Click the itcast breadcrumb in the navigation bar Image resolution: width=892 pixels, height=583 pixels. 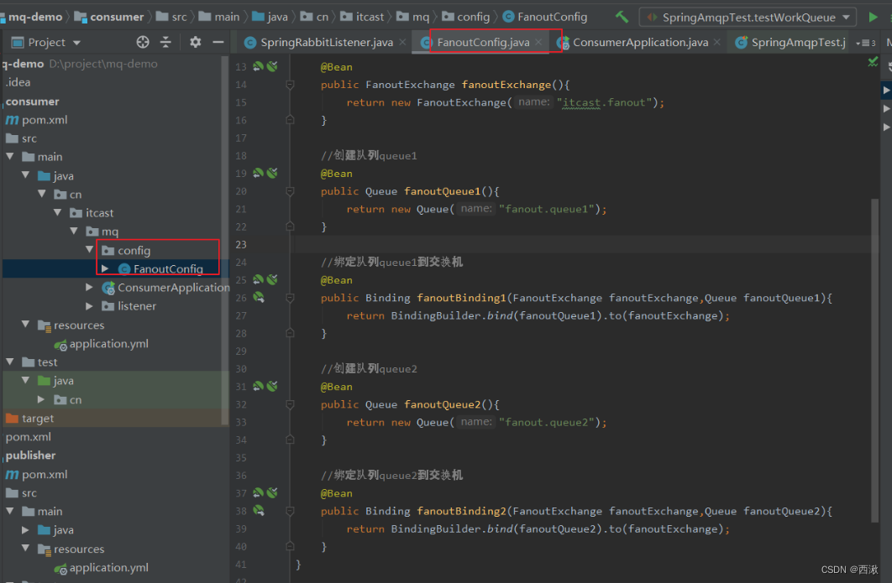362,17
